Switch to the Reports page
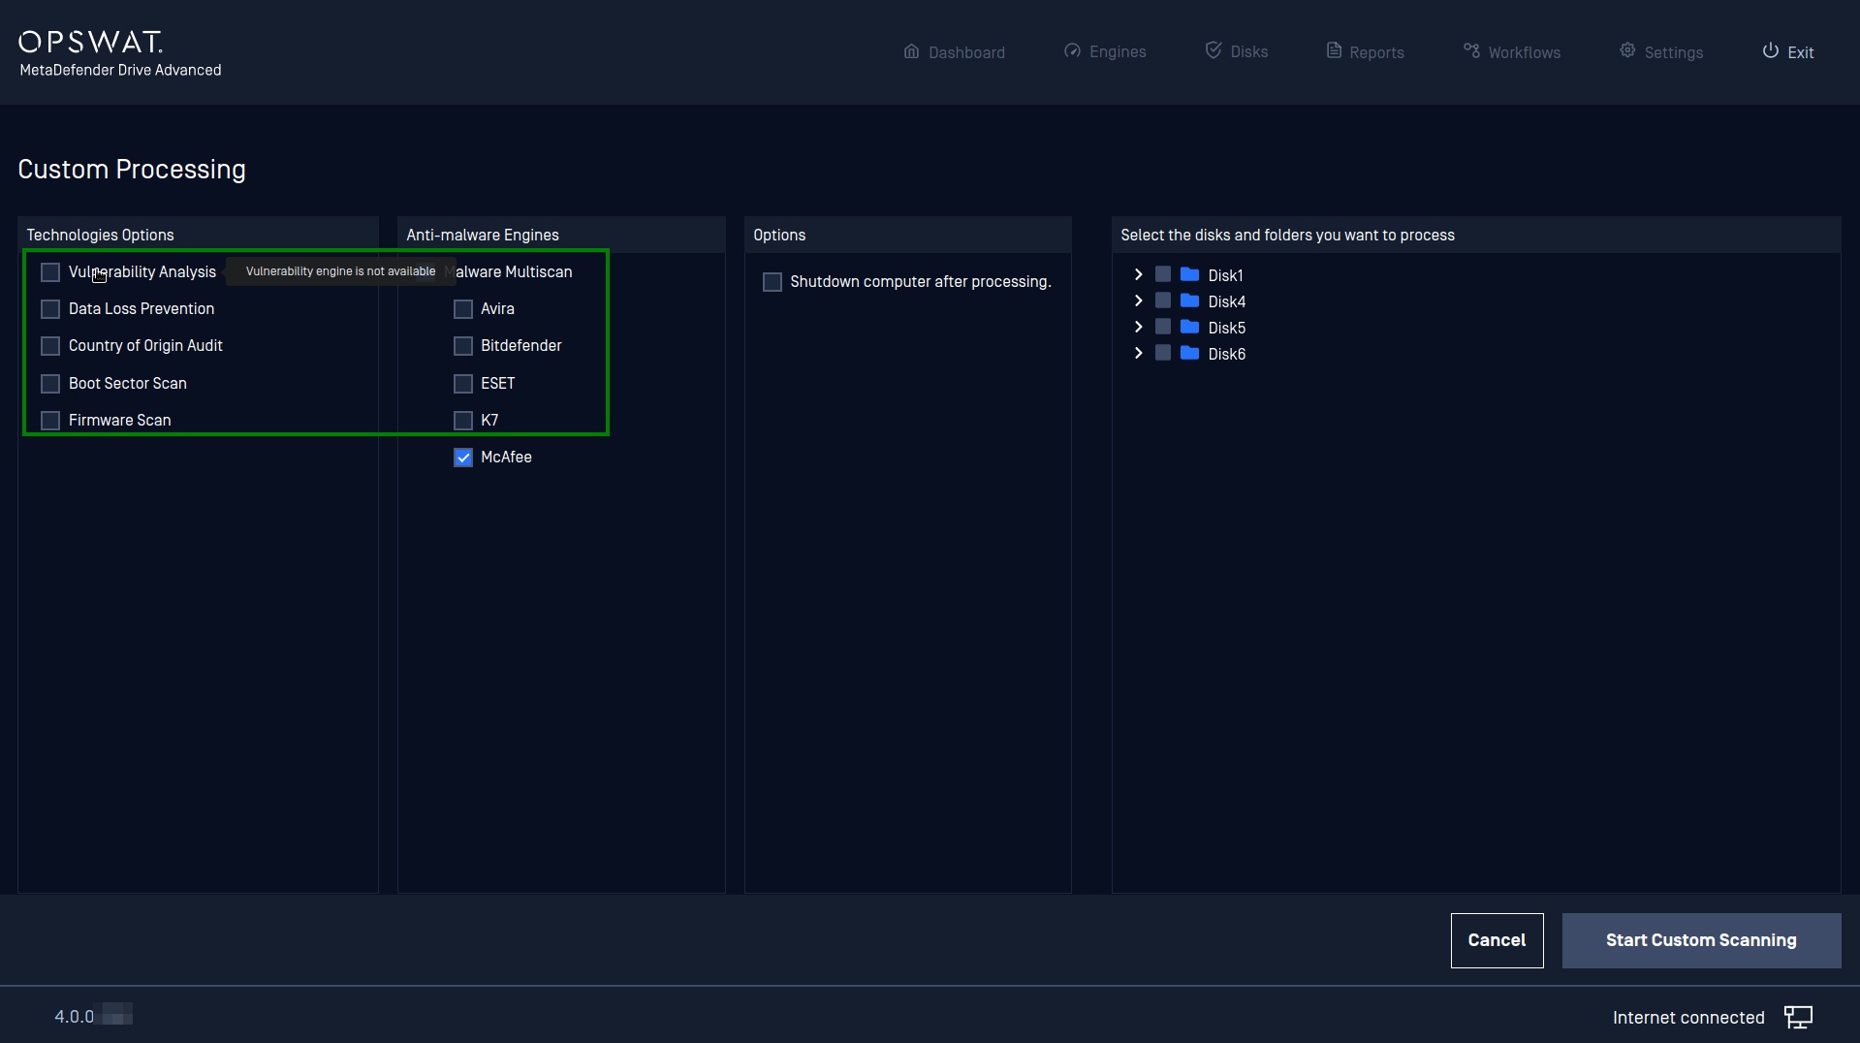1860x1043 pixels. click(x=1365, y=52)
